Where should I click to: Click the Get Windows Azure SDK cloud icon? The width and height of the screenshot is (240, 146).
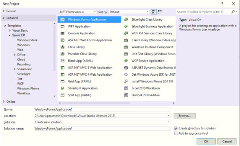(126, 75)
